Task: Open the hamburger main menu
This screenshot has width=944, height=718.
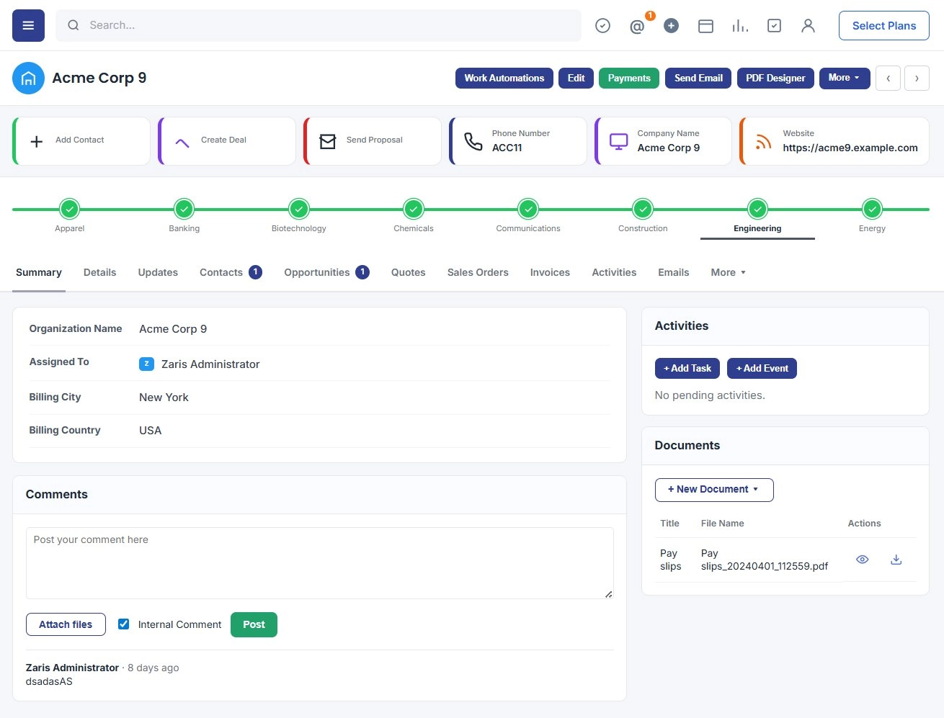Action: coord(28,25)
